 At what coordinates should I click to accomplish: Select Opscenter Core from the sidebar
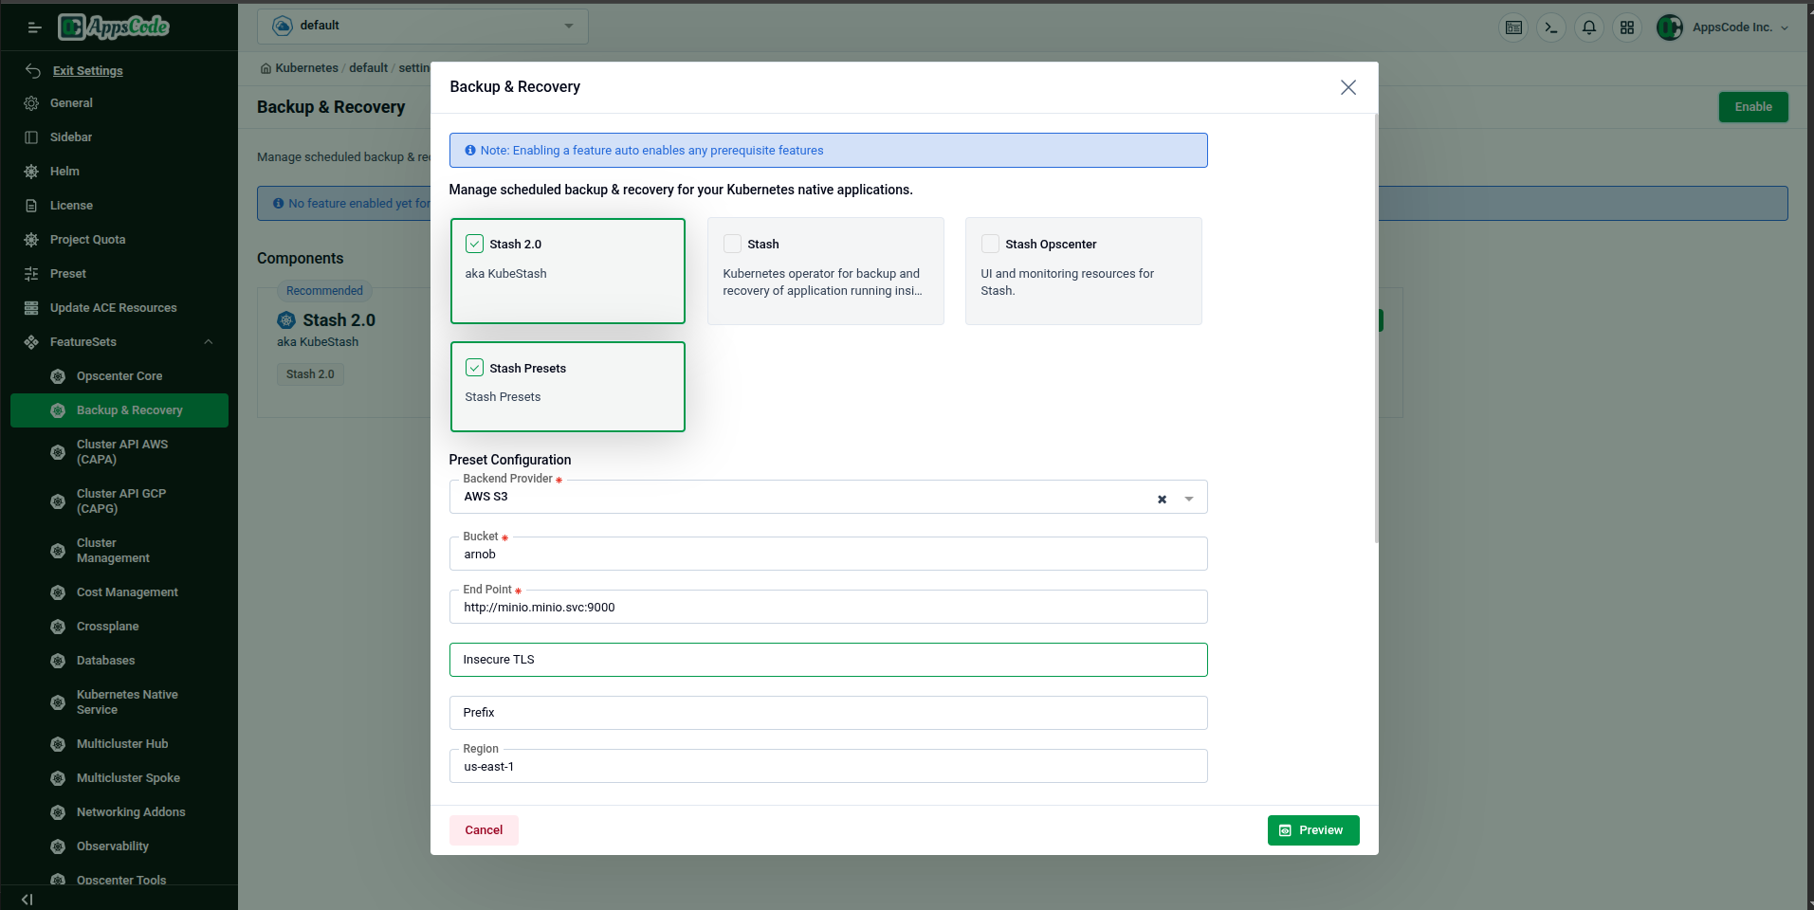119,375
